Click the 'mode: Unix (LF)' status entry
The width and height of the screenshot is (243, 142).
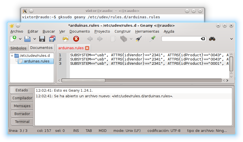click(127, 131)
